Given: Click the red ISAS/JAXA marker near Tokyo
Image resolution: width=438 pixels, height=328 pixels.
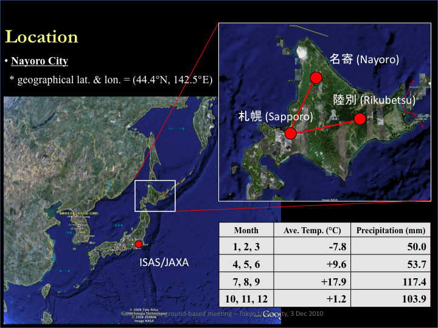Looking at the screenshot, I should pos(139,244).
